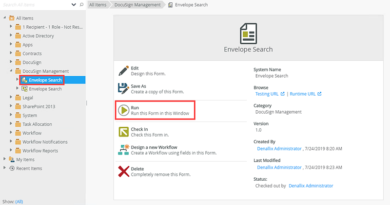Click the form icon in the breadcrumb
The height and width of the screenshot is (205, 390).
[x=170, y=5]
